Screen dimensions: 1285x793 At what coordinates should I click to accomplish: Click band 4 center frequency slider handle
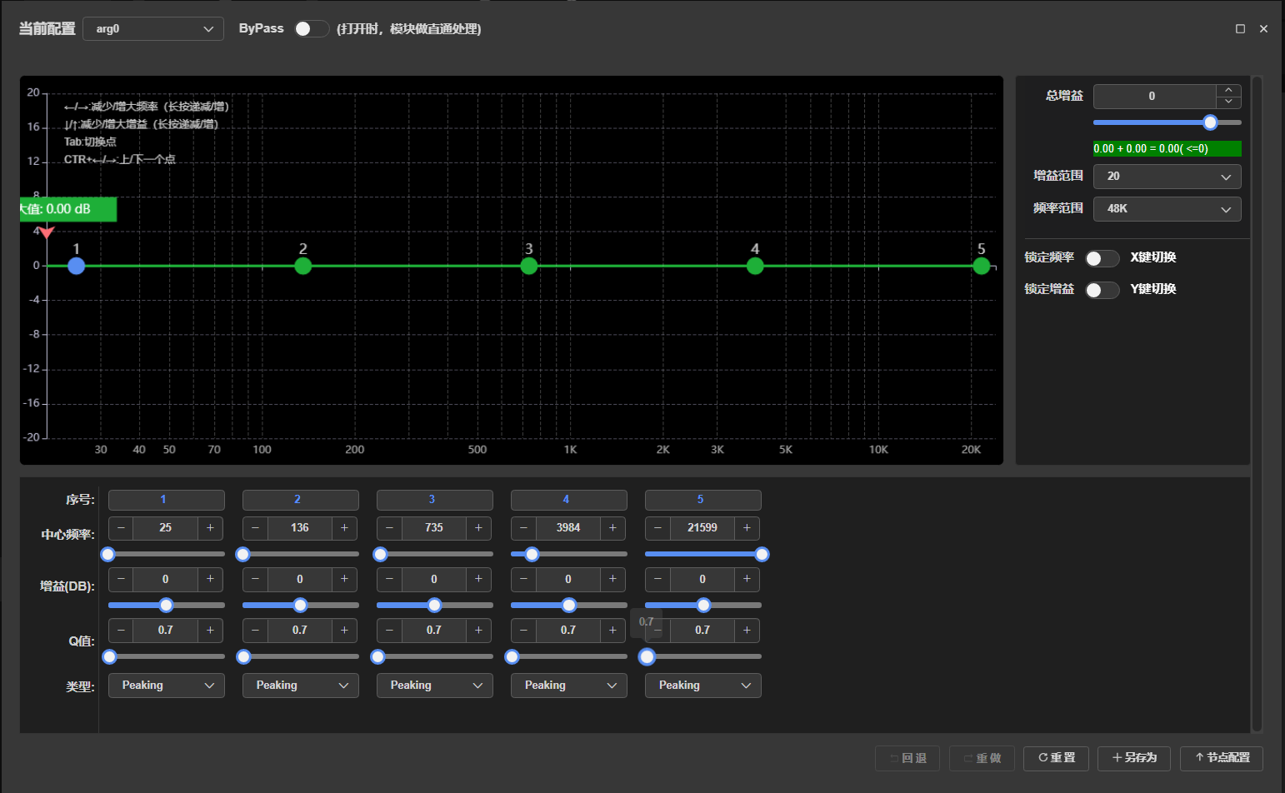[x=532, y=555]
